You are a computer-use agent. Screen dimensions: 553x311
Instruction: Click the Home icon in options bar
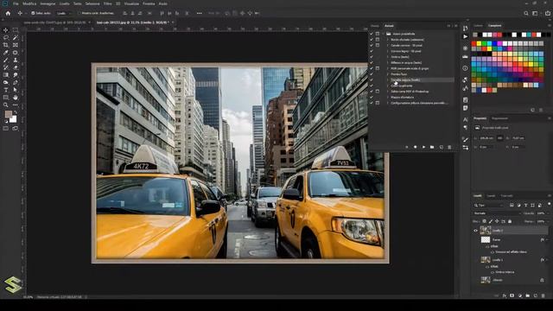point(8,13)
